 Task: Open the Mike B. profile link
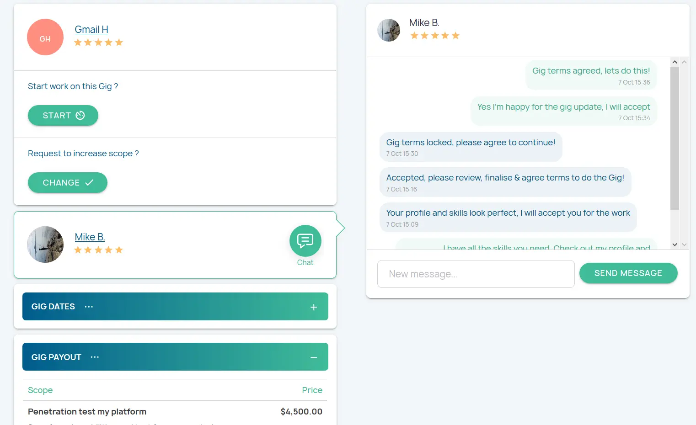90,237
